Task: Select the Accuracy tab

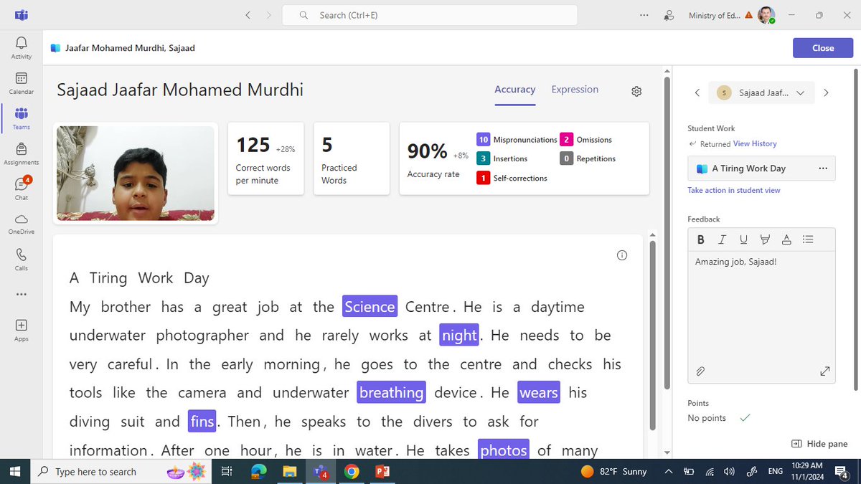Action: 514,90
